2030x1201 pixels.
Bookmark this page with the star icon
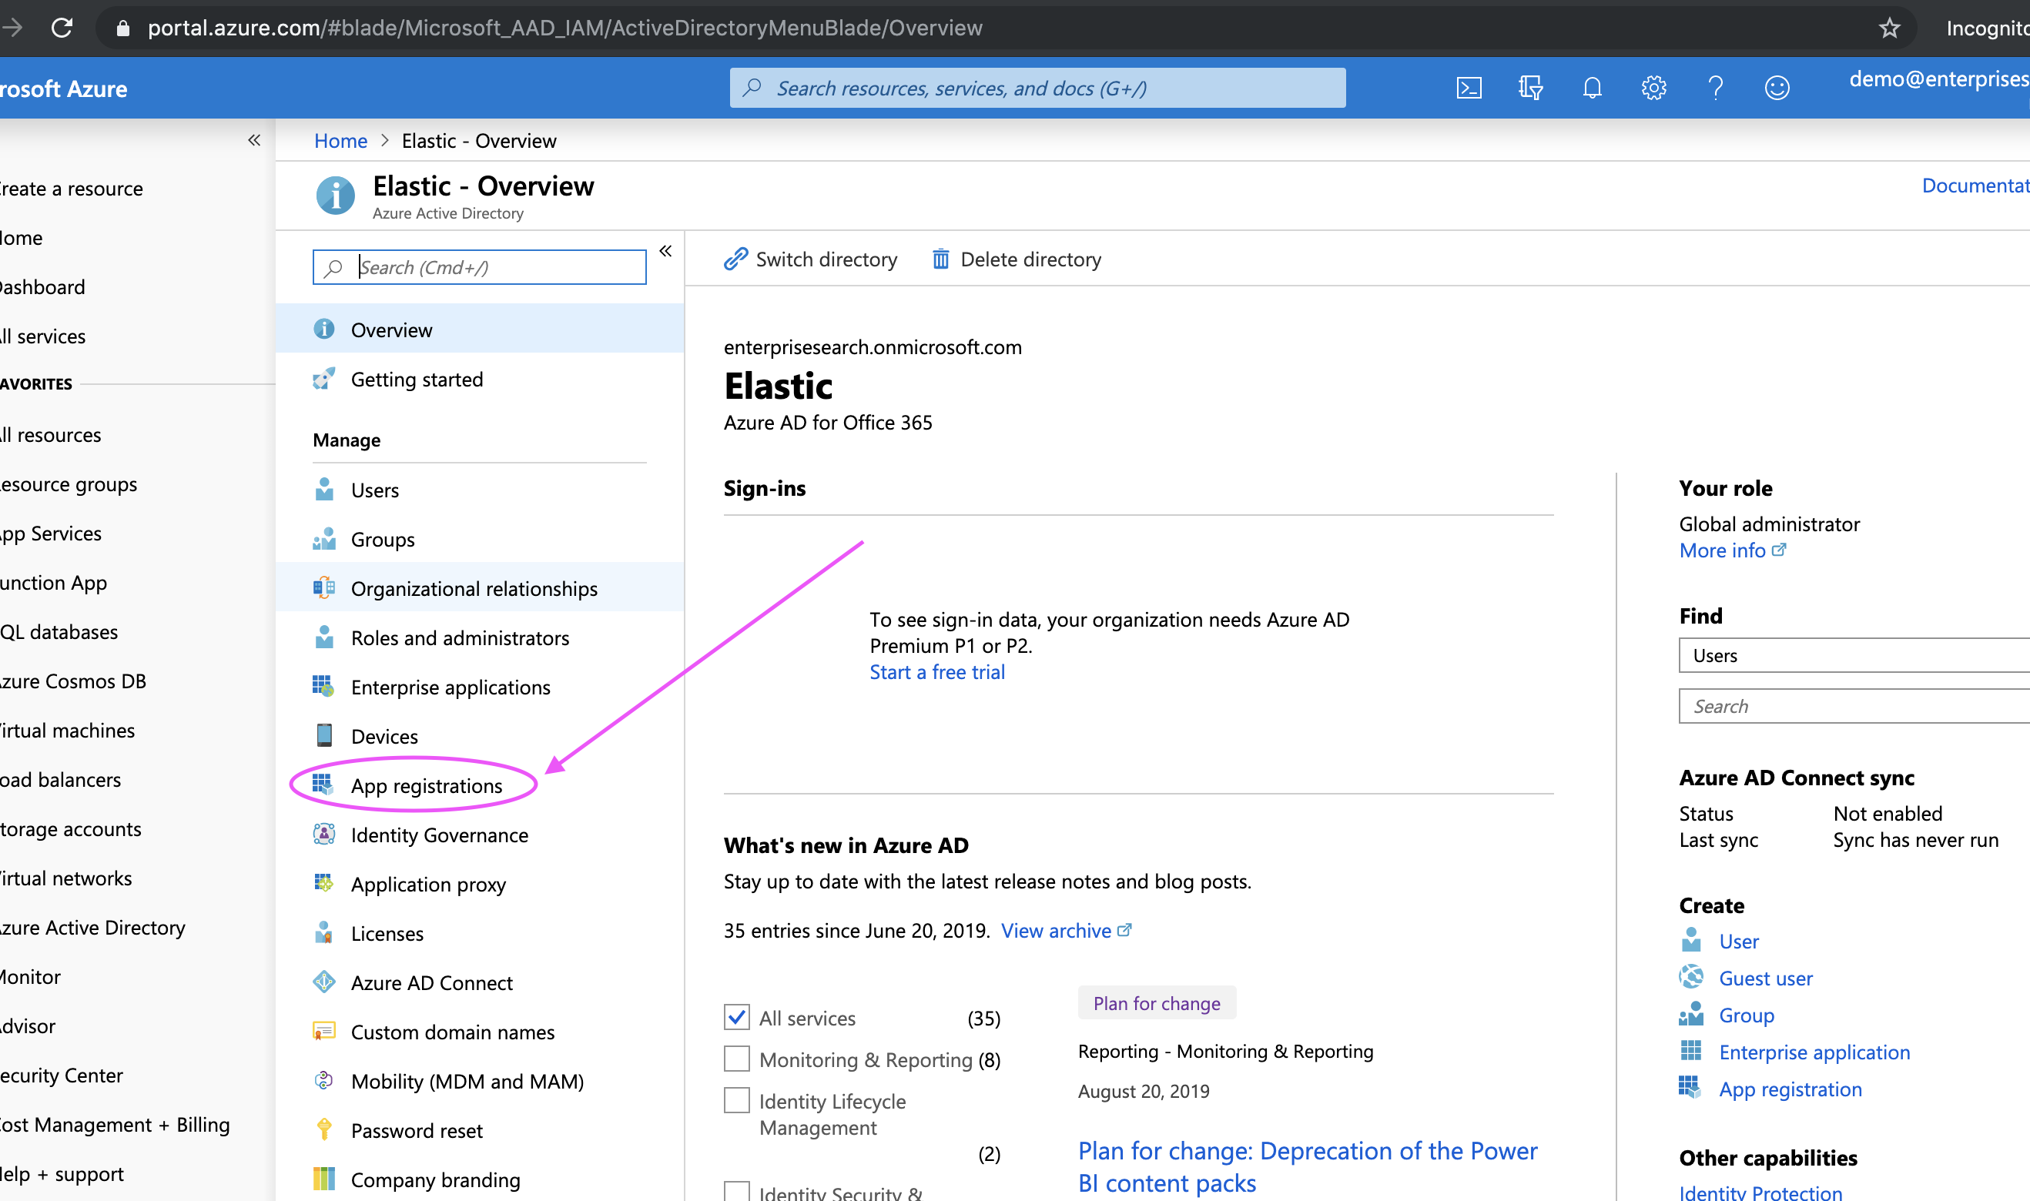point(1888,28)
